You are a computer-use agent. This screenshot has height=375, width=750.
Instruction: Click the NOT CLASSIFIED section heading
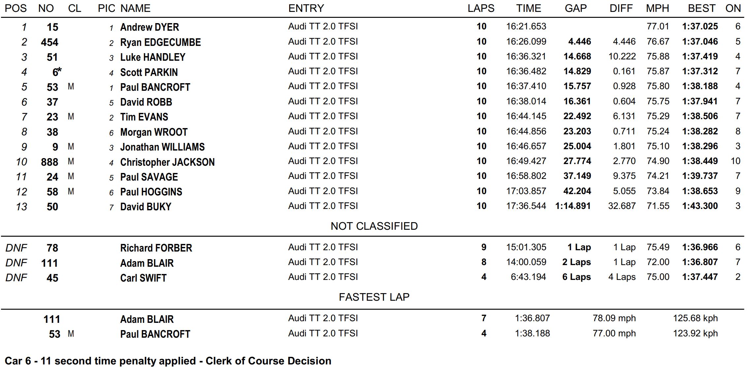(x=374, y=226)
